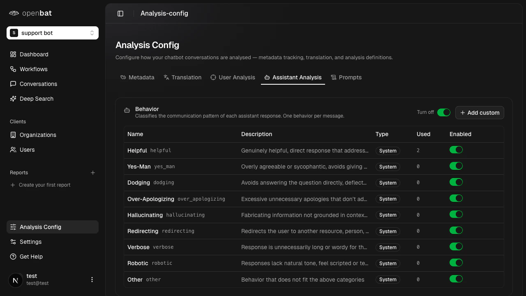The height and width of the screenshot is (296, 526).
Task: Toggle off the Hallucinating behavior
Action: pyautogui.click(x=456, y=214)
